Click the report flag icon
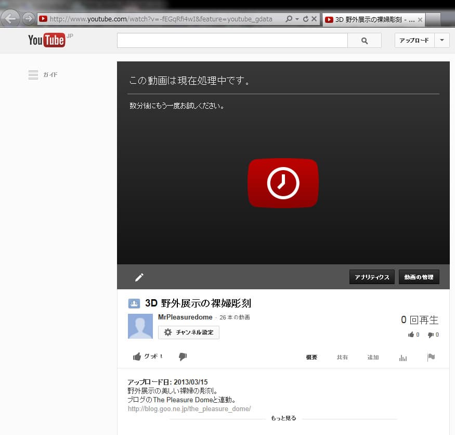Image resolution: width=455 pixels, height=435 pixels. (x=431, y=357)
